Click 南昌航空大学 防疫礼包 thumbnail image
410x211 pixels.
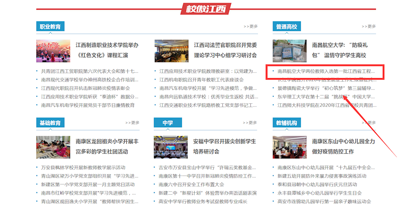pos(289,51)
